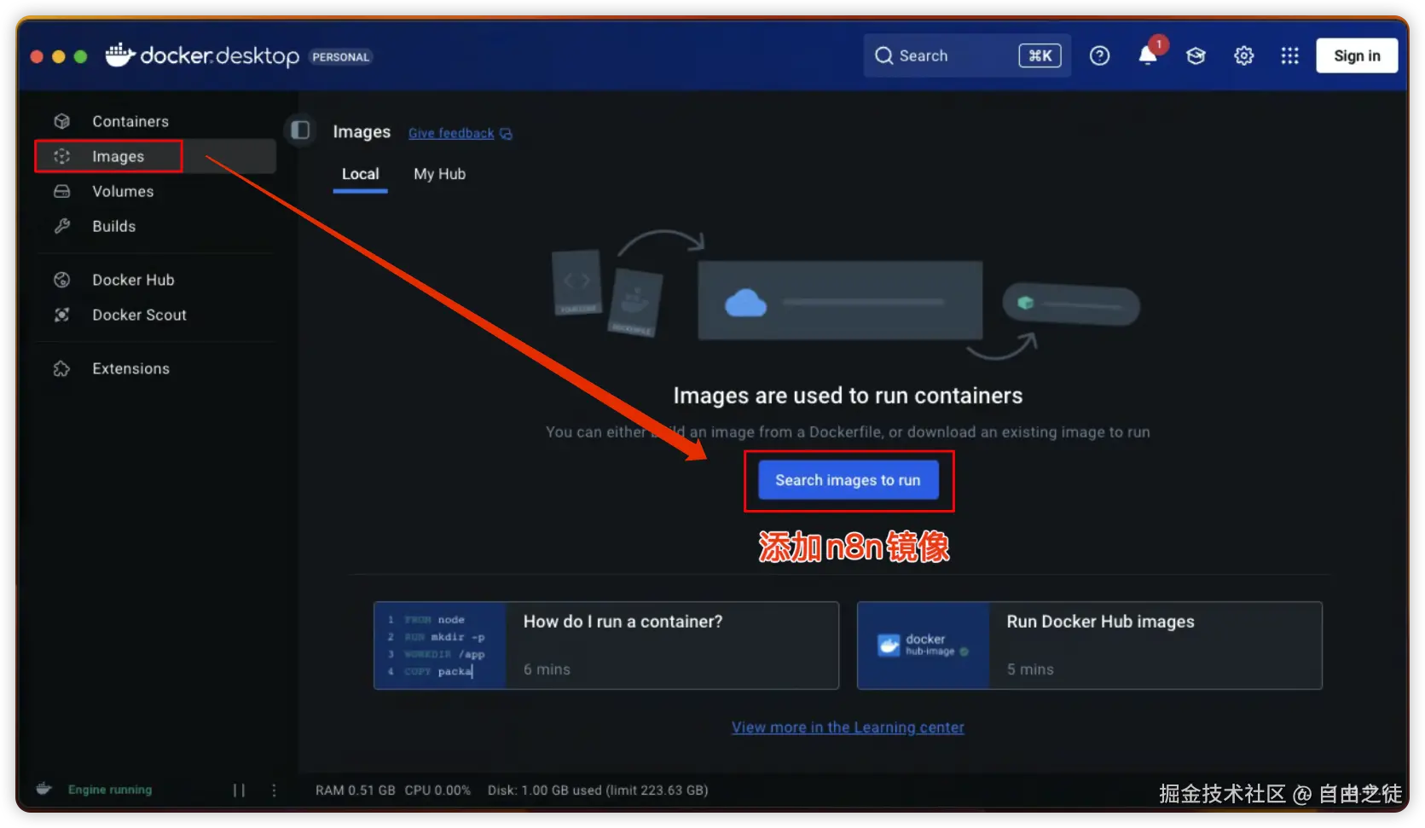Click the Give feedback external icon
The width and height of the screenshot is (1425, 828).
506,134
